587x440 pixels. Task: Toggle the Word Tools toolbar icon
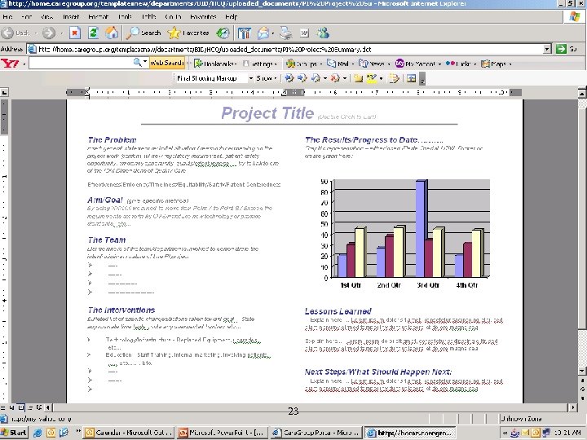pyautogui.click(x=244, y=33)
